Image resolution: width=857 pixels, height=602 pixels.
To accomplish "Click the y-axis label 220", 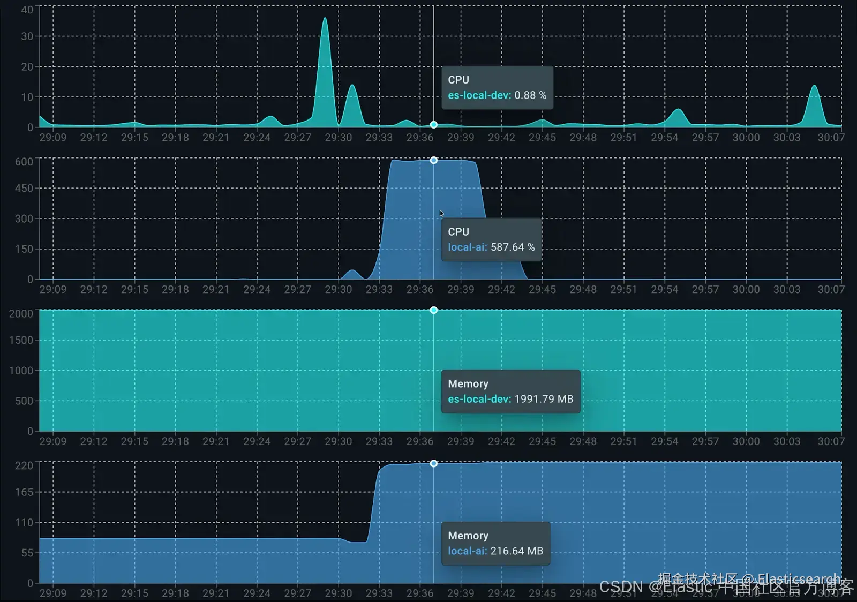I will point(24,465).
